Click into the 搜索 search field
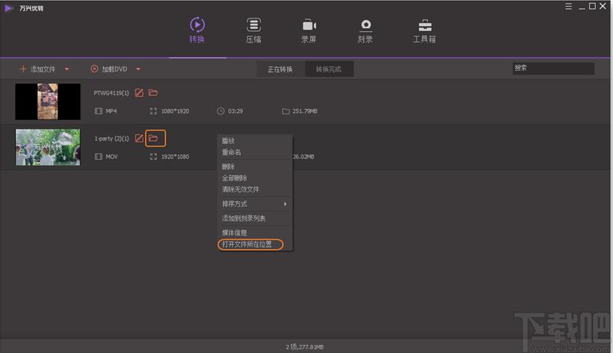 pos(553,69)
